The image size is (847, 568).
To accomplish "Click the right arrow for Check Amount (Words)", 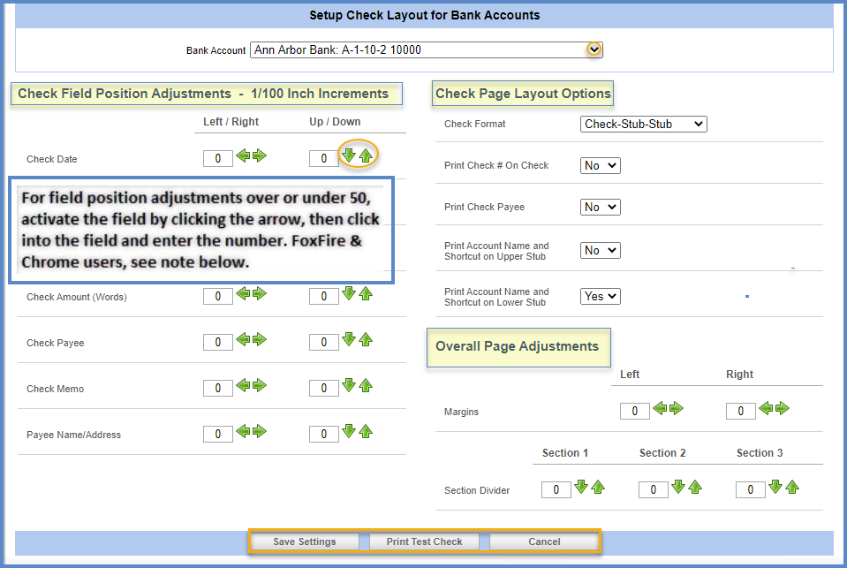I will pos(262,296).
